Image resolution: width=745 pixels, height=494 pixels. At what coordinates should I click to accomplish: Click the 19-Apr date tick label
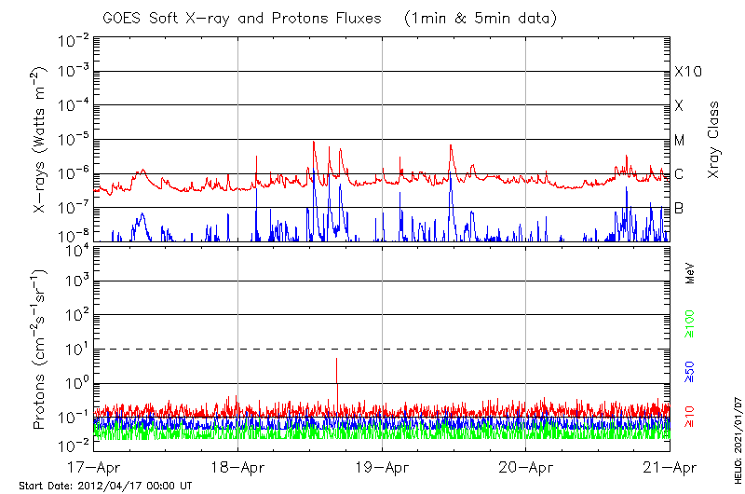(x=382, y=466)
